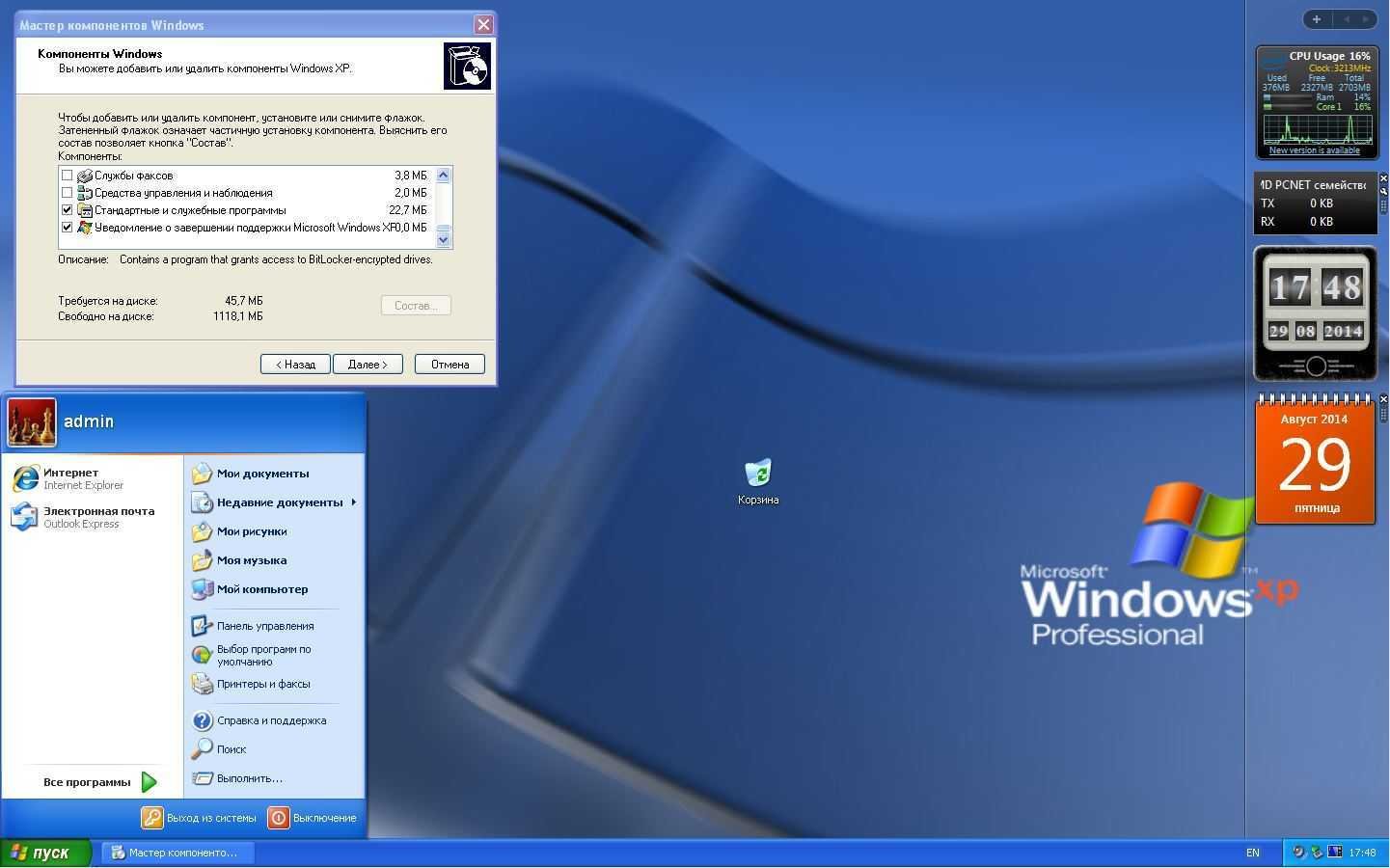Image resolution: width=1390 pixels, height=868 pixels.
Task: Click the components list scroll up arrow
Action: [444, 176]
